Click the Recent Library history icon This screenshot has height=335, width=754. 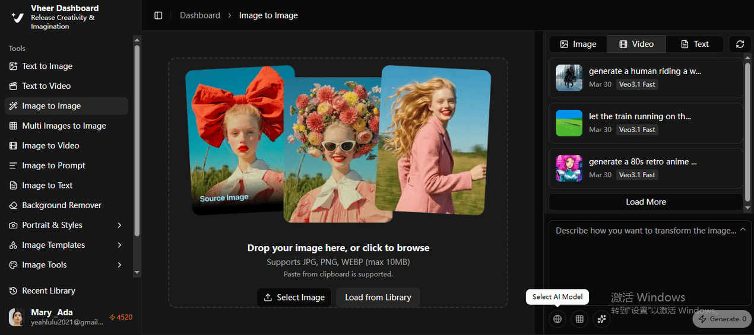[x=13, y=291]
